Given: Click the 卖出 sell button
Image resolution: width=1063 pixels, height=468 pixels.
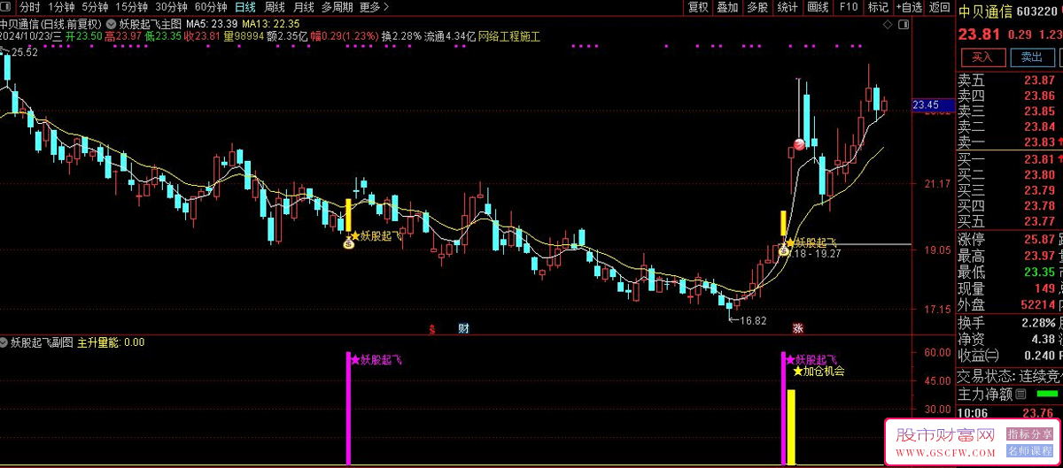Looking at the screenshot, I should tap(1032, 57).
